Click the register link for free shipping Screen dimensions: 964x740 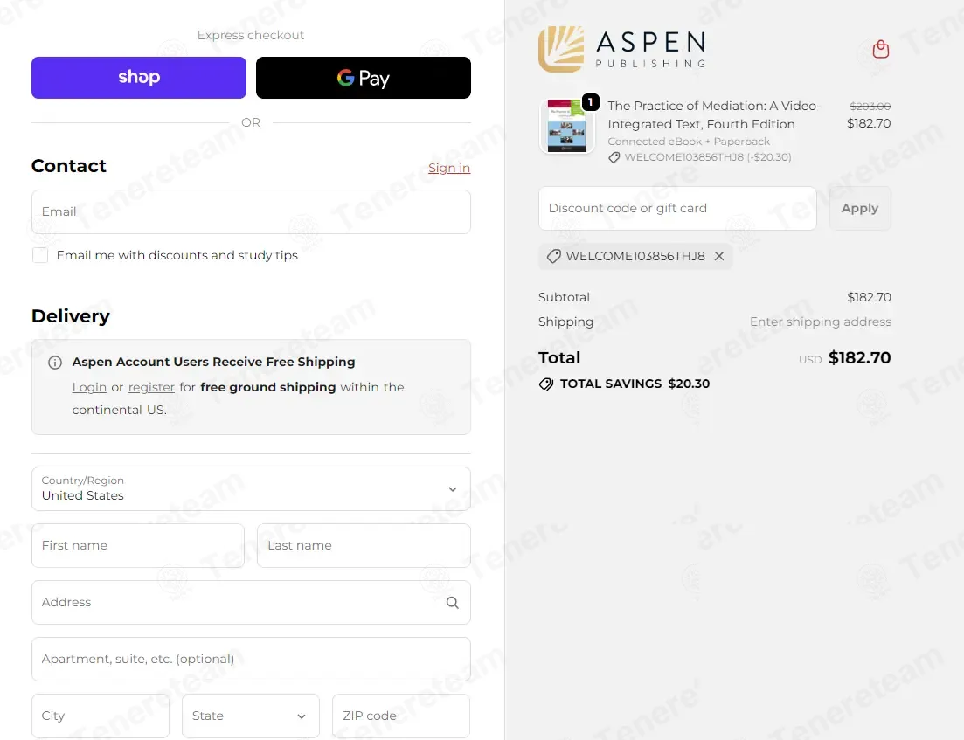click(x=151, y=387)
